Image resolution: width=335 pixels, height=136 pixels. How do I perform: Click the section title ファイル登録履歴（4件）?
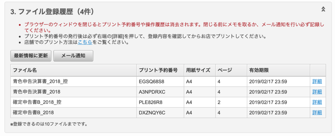point(53,12)
